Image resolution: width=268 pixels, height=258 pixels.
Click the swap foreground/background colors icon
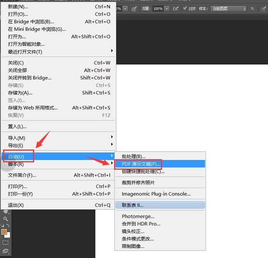tap(9, 225)
